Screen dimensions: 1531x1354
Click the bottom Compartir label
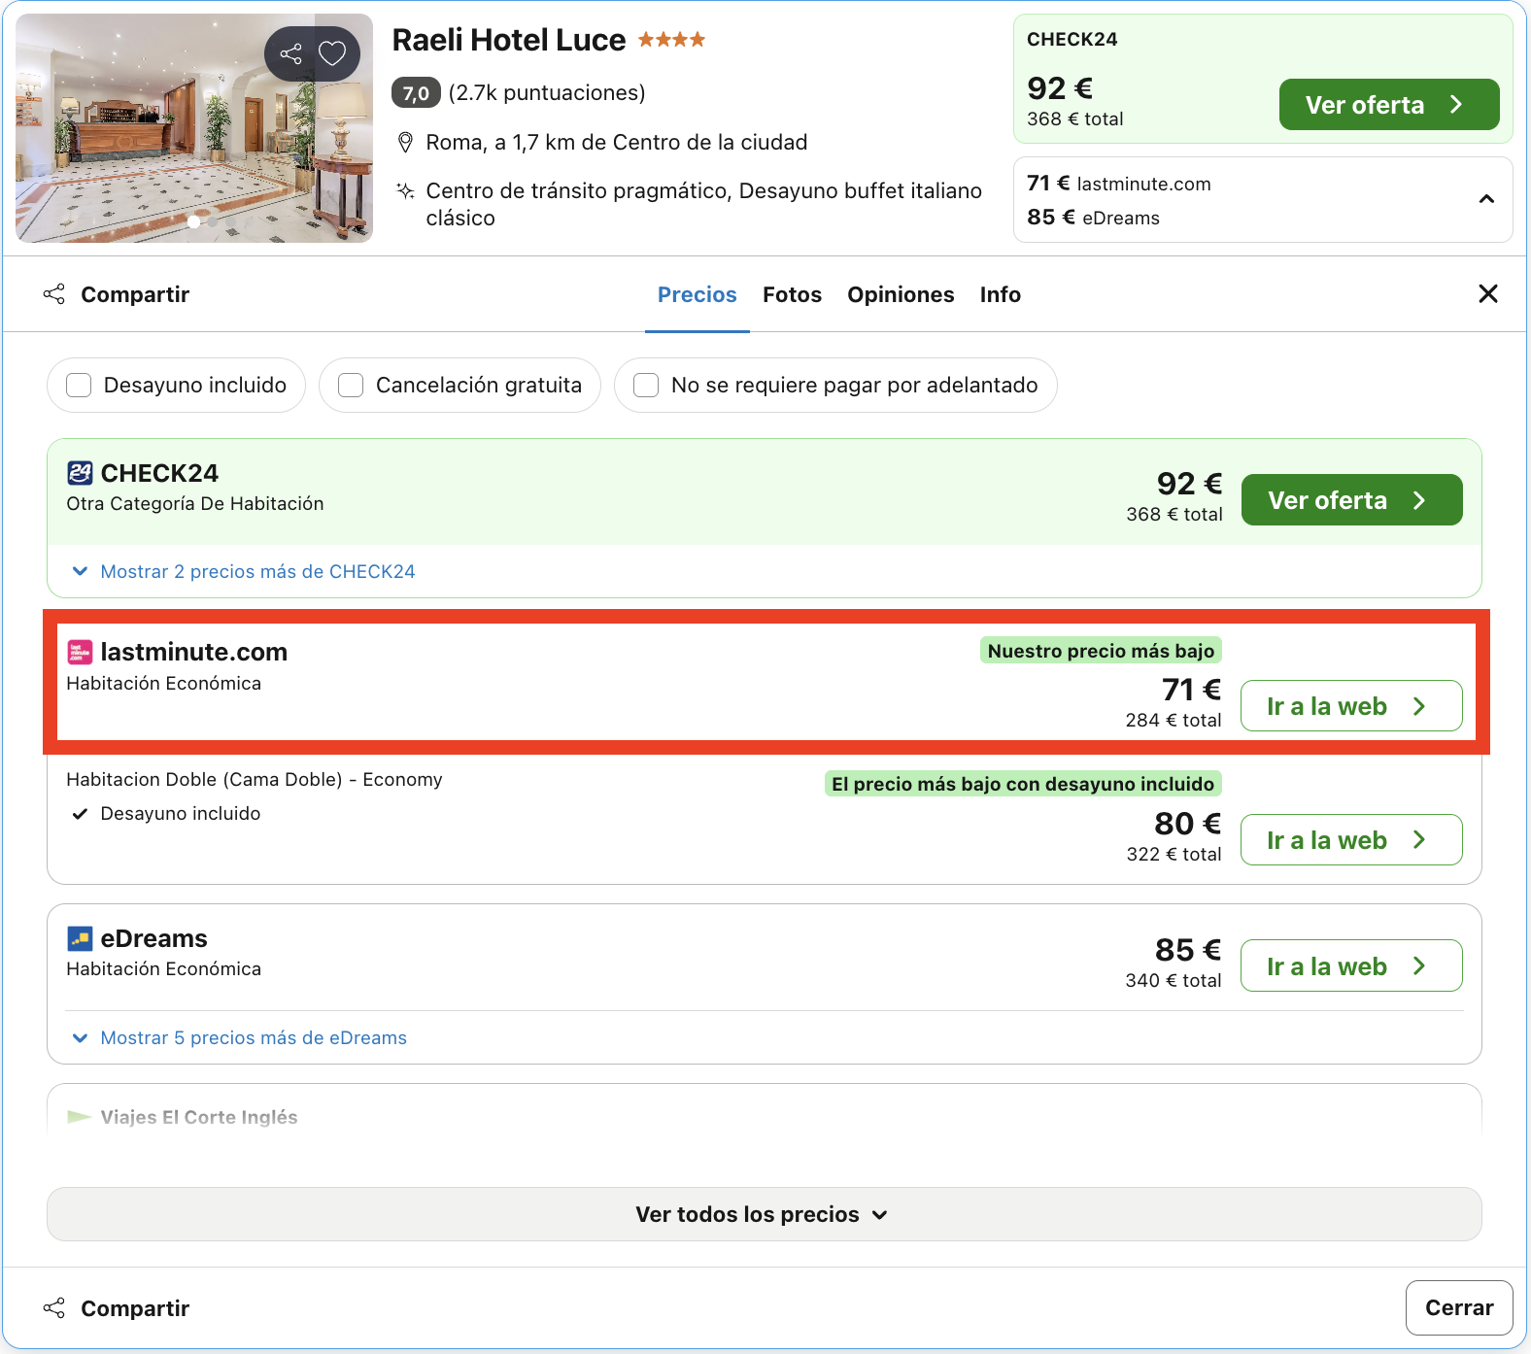135,1308
